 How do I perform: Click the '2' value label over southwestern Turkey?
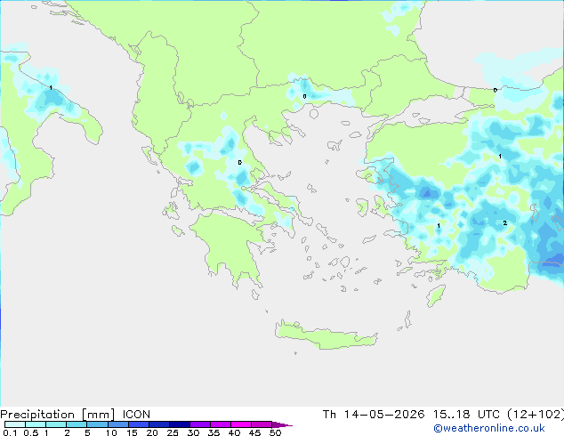point(505,223)
